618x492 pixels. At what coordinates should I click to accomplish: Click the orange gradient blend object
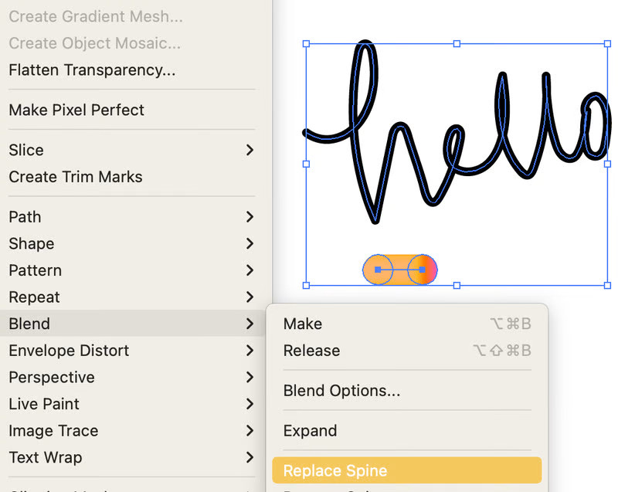pyautogui.click(x=400, y=270)
